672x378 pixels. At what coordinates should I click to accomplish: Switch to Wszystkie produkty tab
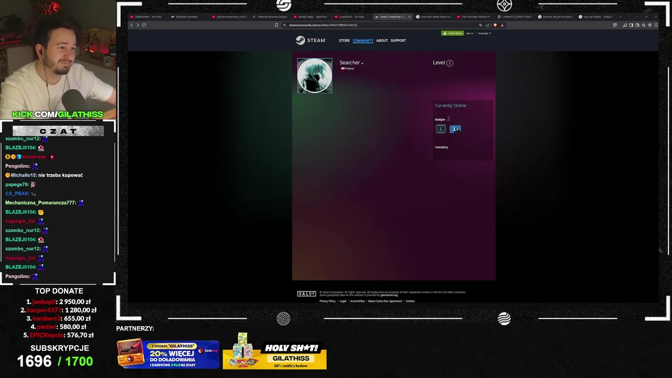pyautogui.click(x=188, y=17)
